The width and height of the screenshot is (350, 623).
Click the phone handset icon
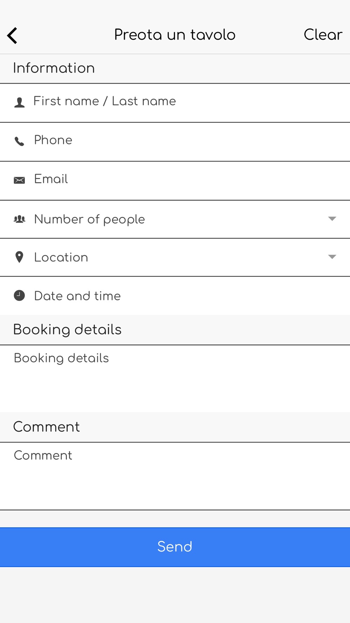point(19,141)
